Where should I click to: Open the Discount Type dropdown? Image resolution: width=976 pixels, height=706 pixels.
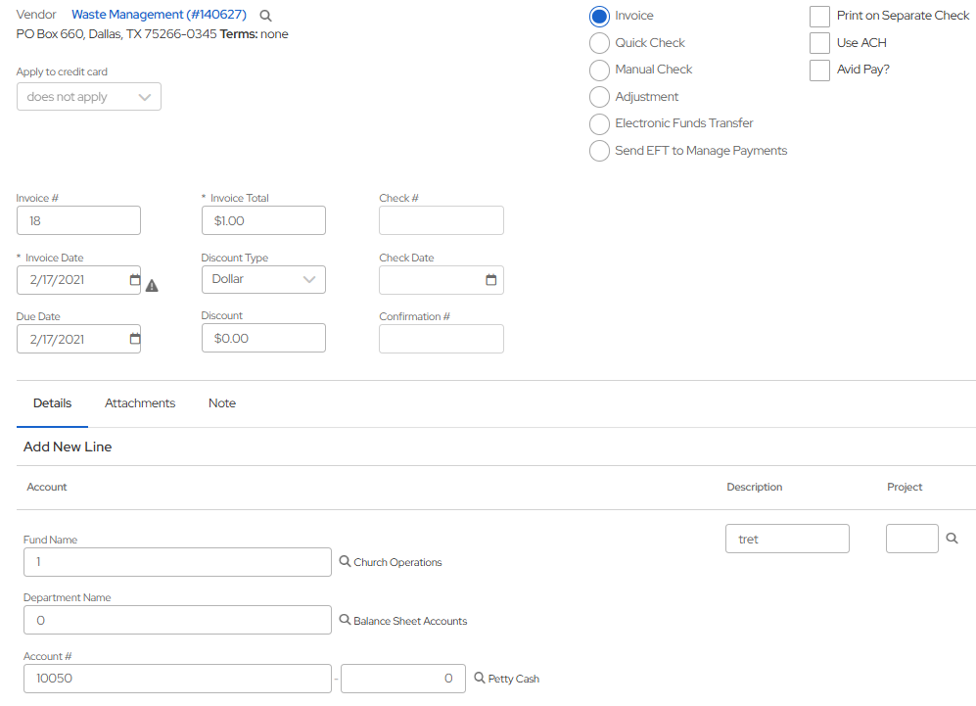(x=263, y=280)
